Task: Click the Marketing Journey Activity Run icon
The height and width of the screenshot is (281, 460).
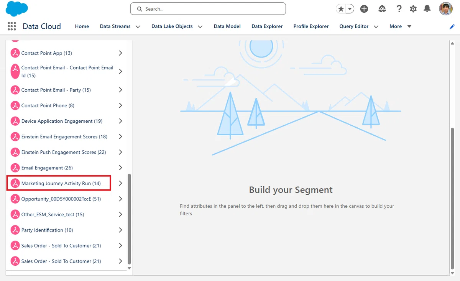Action: pos(15,183)
